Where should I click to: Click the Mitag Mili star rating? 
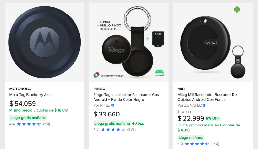point(197,144)
